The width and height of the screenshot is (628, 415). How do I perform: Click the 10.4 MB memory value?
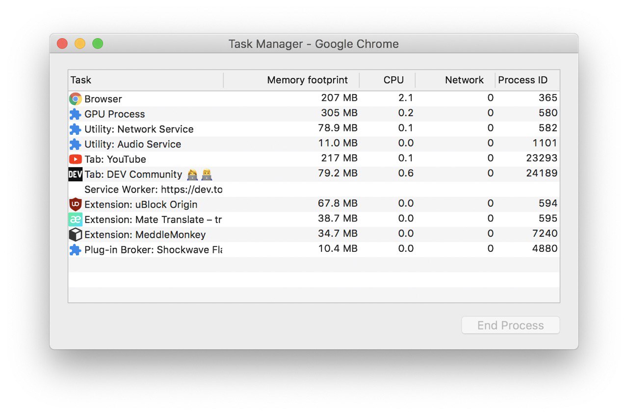(x=338, y=249)
